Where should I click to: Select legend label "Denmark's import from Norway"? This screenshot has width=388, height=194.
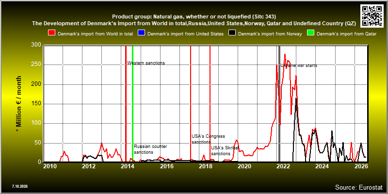[x=270, y=34]
